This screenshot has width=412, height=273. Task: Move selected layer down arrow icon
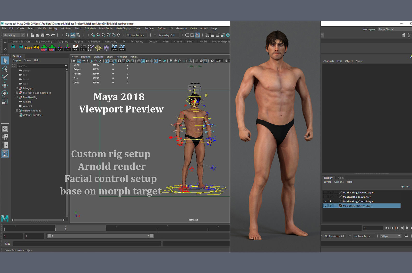tap(408, 187)
